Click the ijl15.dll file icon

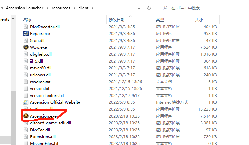click(x=26, y=61)
